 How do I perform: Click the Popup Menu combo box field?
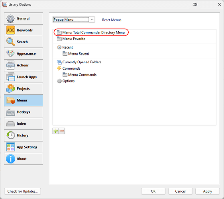click(74, 20)
